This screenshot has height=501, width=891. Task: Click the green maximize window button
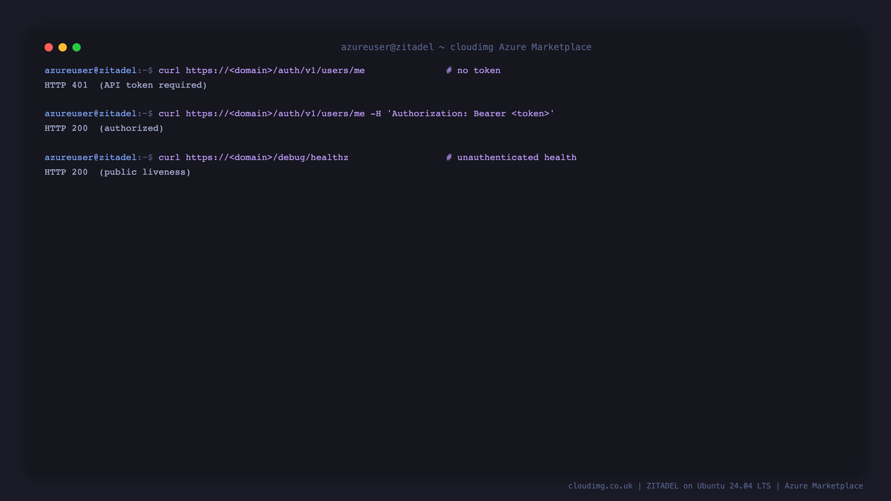pos(77,47)
